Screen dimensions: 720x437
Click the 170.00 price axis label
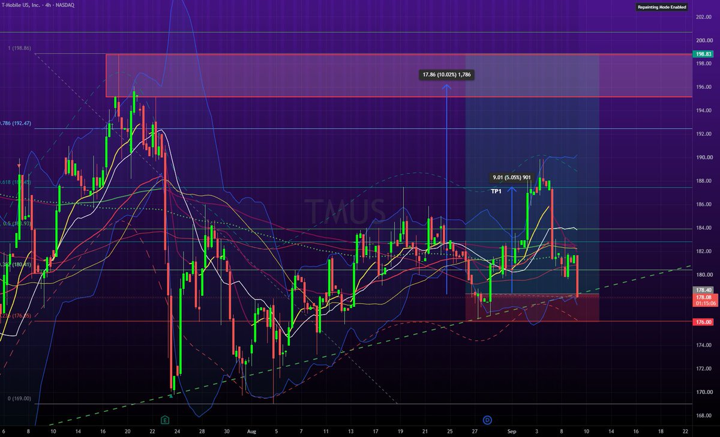click(x=703, y=392)
